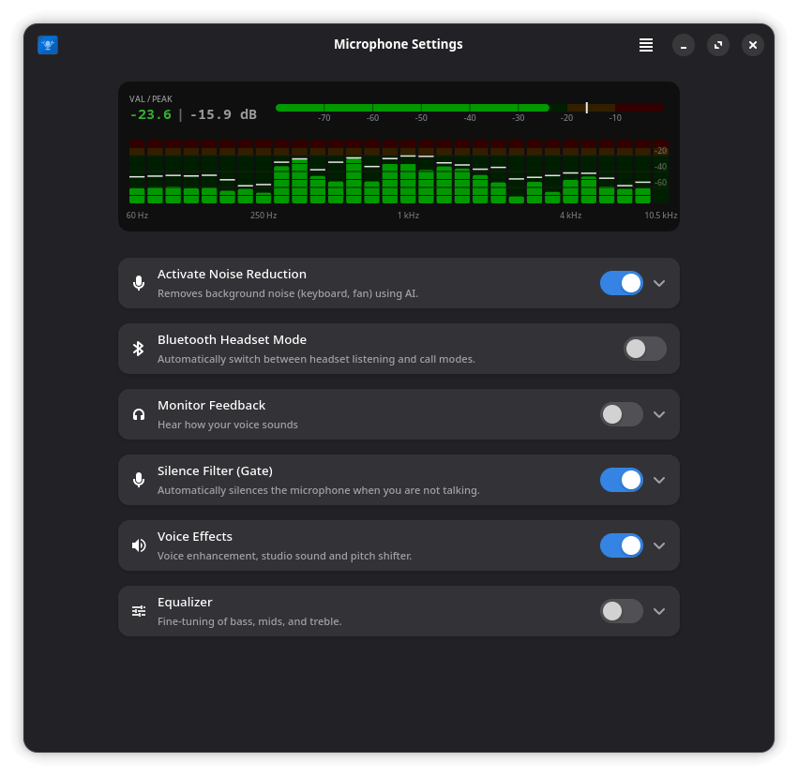Click the frequency spectrum analyzer display

point(399,172)
